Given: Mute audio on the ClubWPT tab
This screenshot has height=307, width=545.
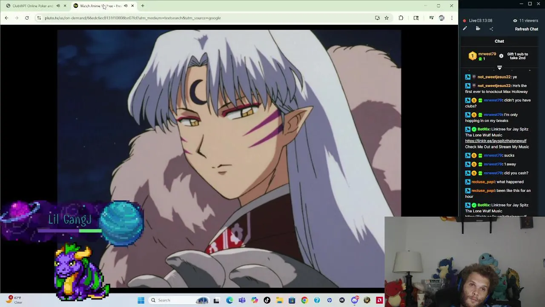Looking at the screenshot, I should click(x=58, y=6).
